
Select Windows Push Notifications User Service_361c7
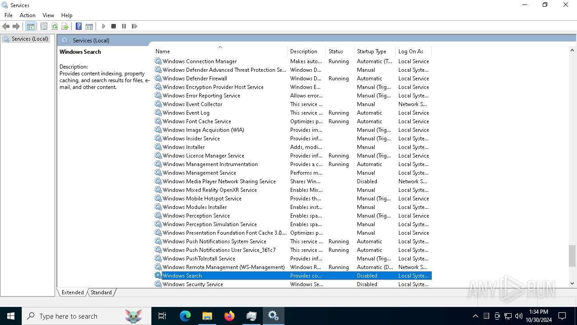(293, 250)
